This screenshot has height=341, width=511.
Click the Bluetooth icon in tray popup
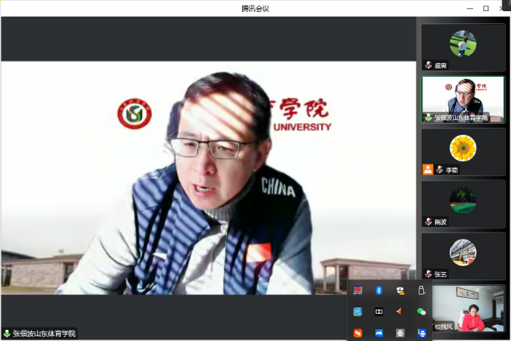pyautogui.click(x=379, y=290)
